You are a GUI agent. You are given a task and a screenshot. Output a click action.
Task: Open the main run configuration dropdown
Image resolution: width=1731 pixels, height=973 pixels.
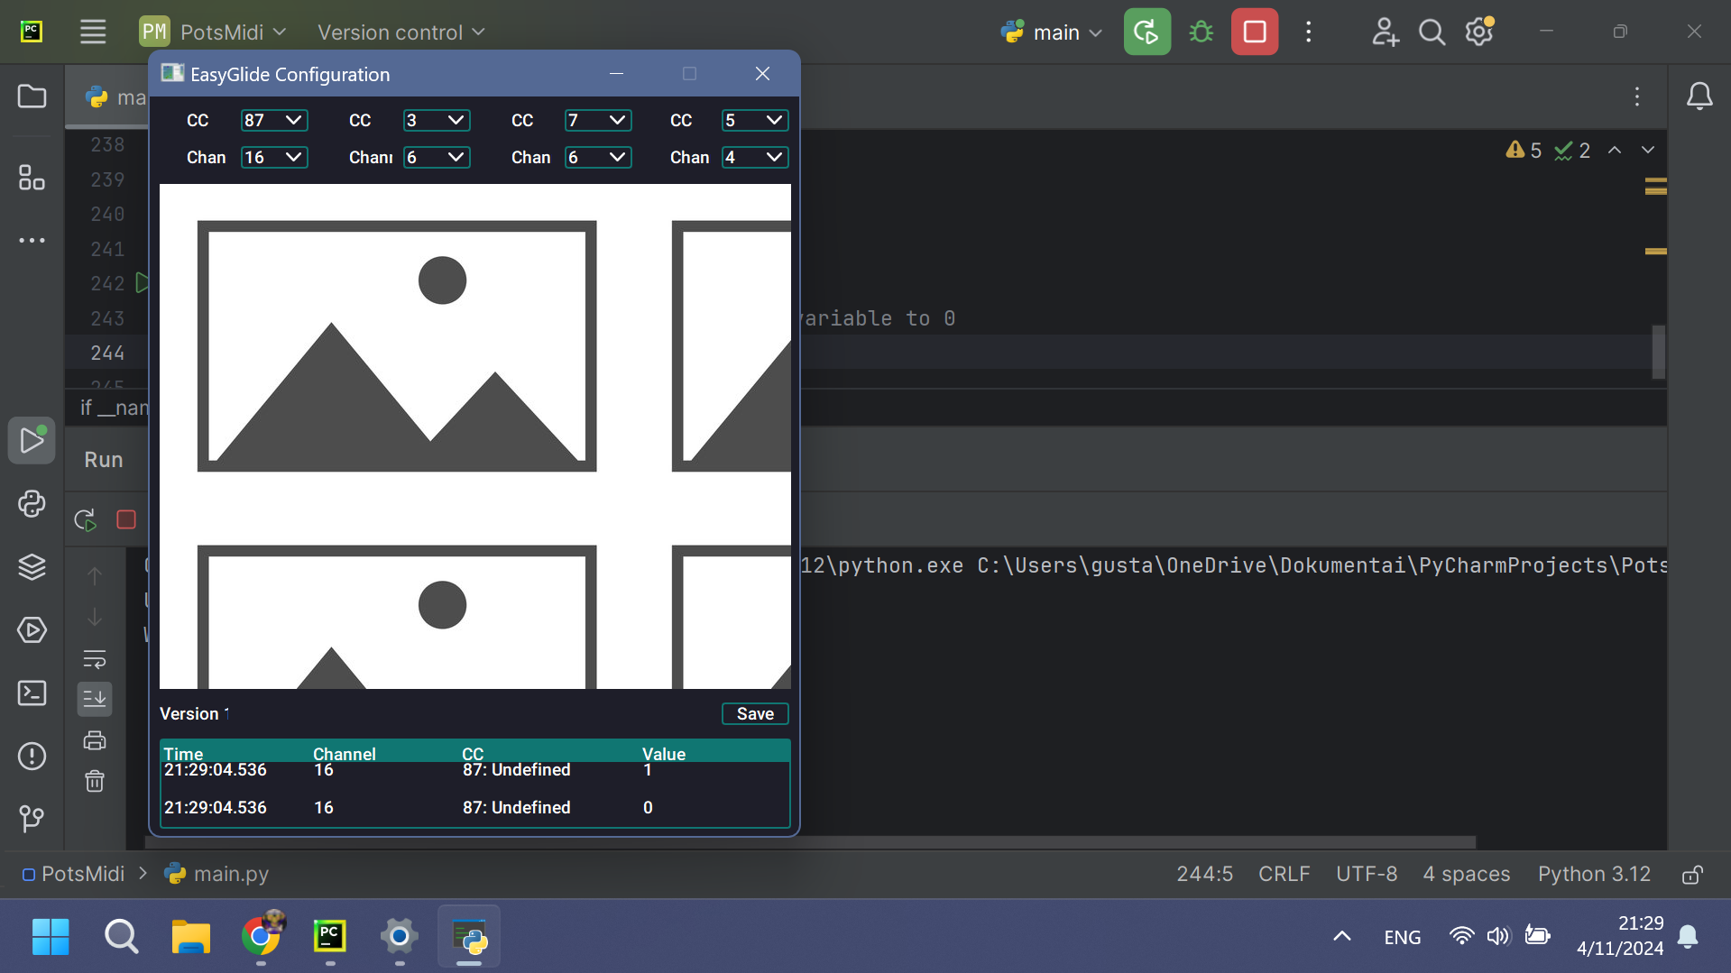1052,32
